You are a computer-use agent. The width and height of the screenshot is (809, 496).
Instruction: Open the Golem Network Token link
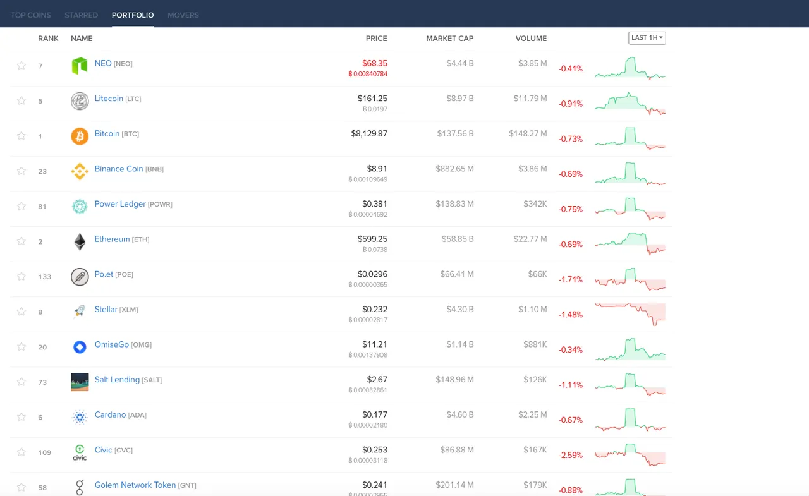(135, 485)
